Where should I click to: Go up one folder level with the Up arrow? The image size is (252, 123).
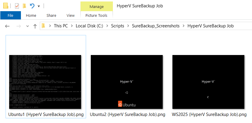pos(35,26)
